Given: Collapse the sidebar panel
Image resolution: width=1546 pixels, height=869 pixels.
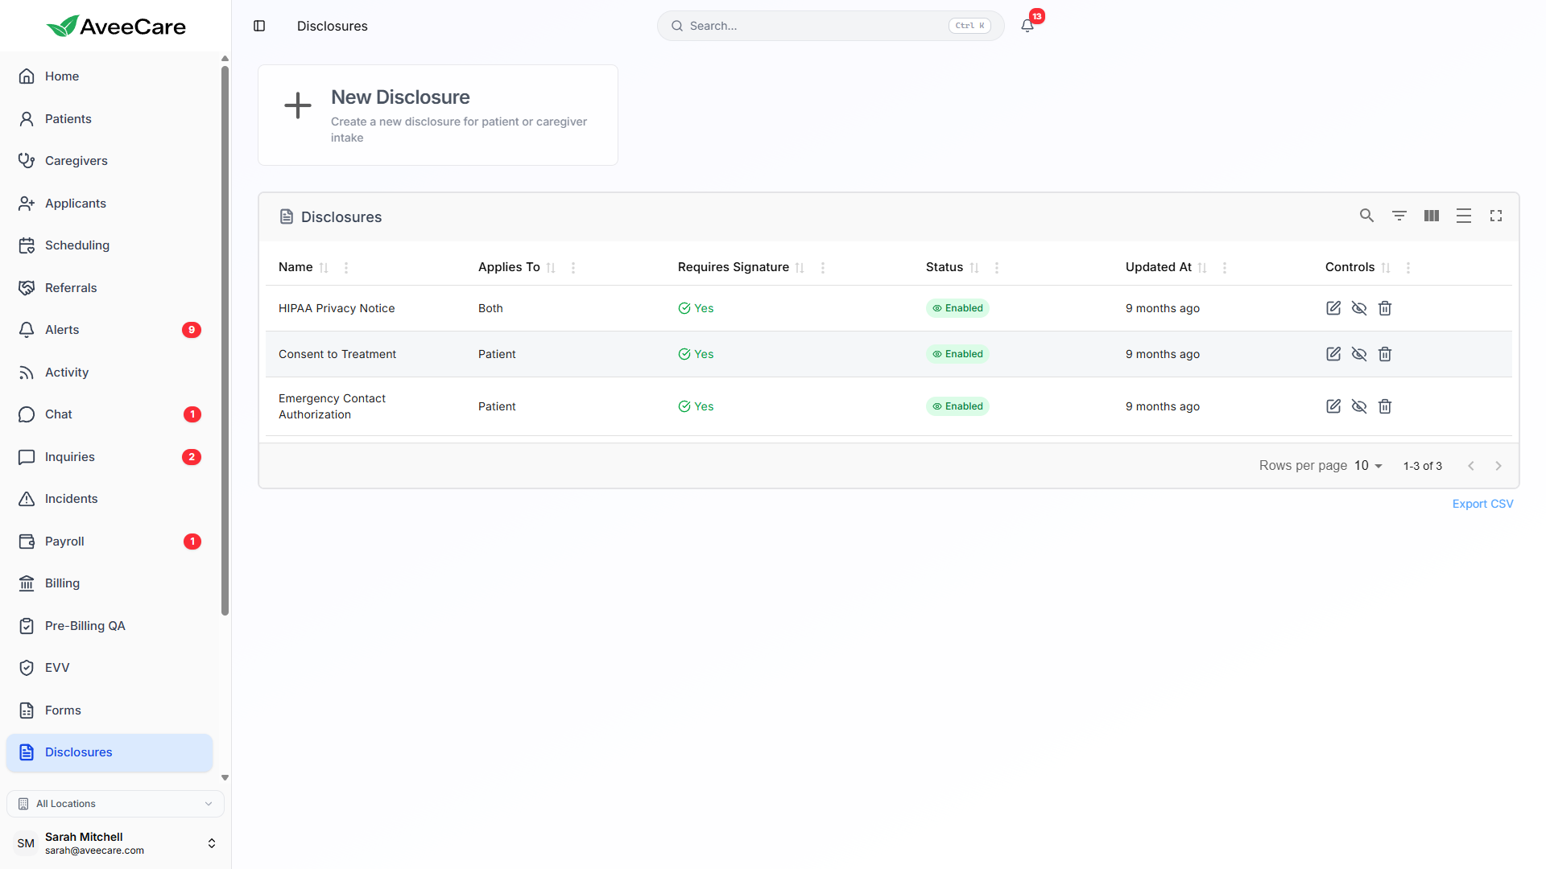Looking at the screenshot, I should [259, 26].
